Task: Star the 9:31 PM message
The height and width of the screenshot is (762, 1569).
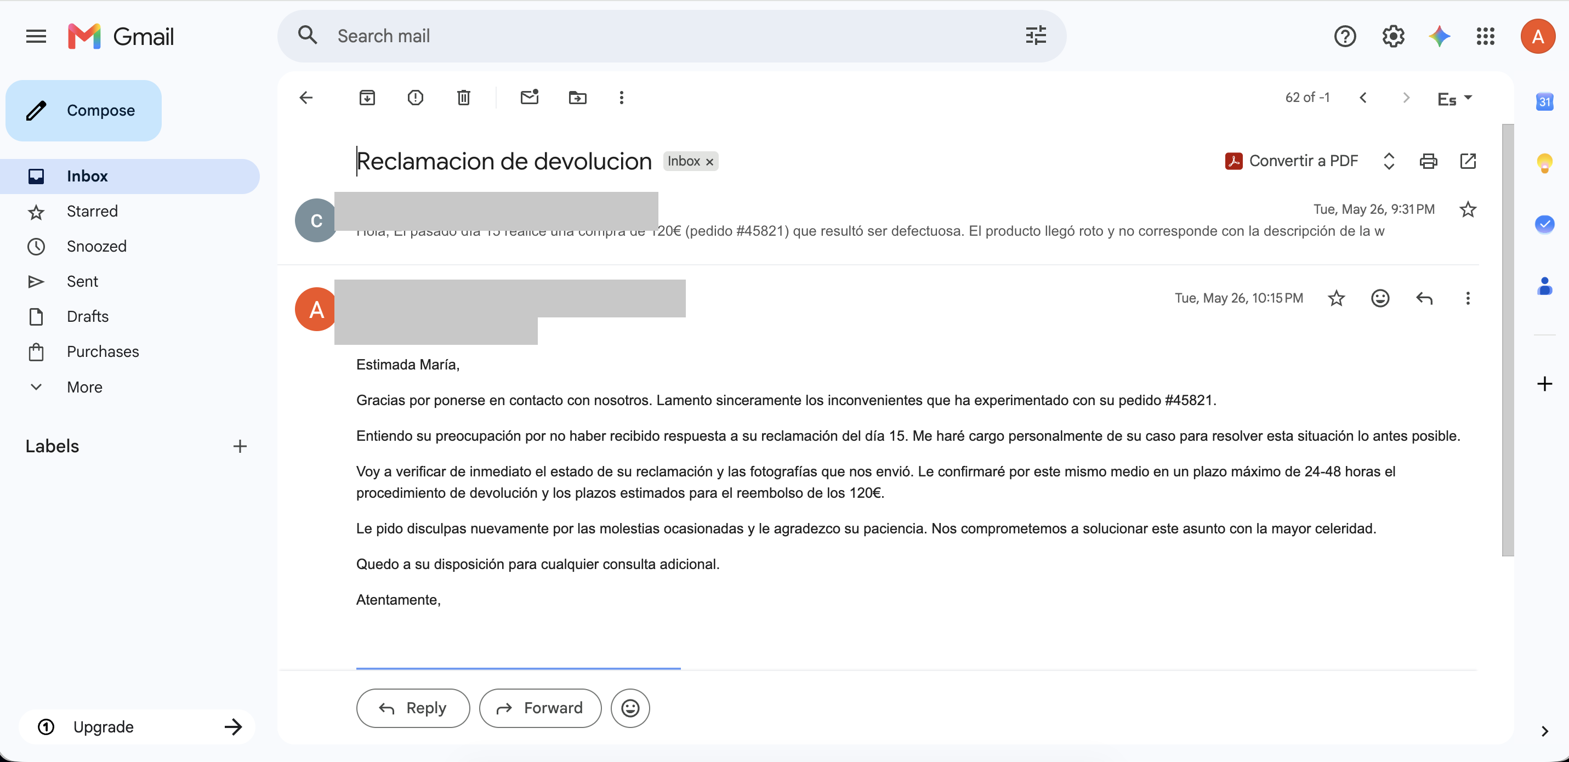Action: pos(1468,209)
